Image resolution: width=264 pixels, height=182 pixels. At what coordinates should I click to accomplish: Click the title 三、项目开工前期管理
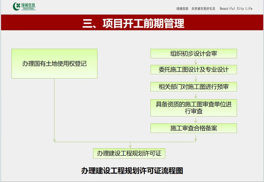133,23
